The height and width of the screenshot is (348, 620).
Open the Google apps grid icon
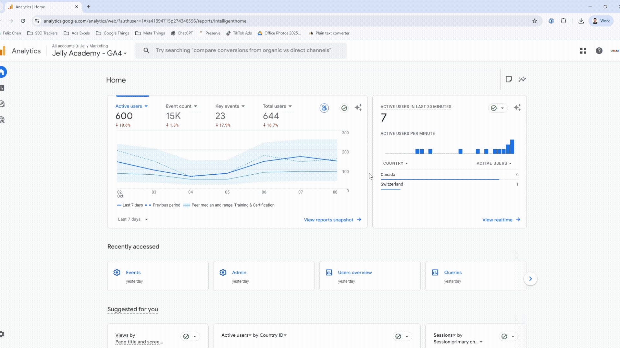(583, 51)
